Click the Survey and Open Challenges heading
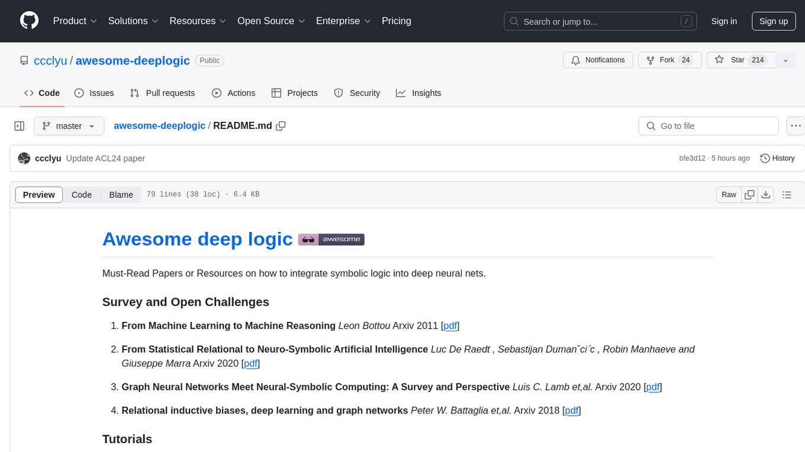This screenshot has width=805, height=452. tap(186, 302)
